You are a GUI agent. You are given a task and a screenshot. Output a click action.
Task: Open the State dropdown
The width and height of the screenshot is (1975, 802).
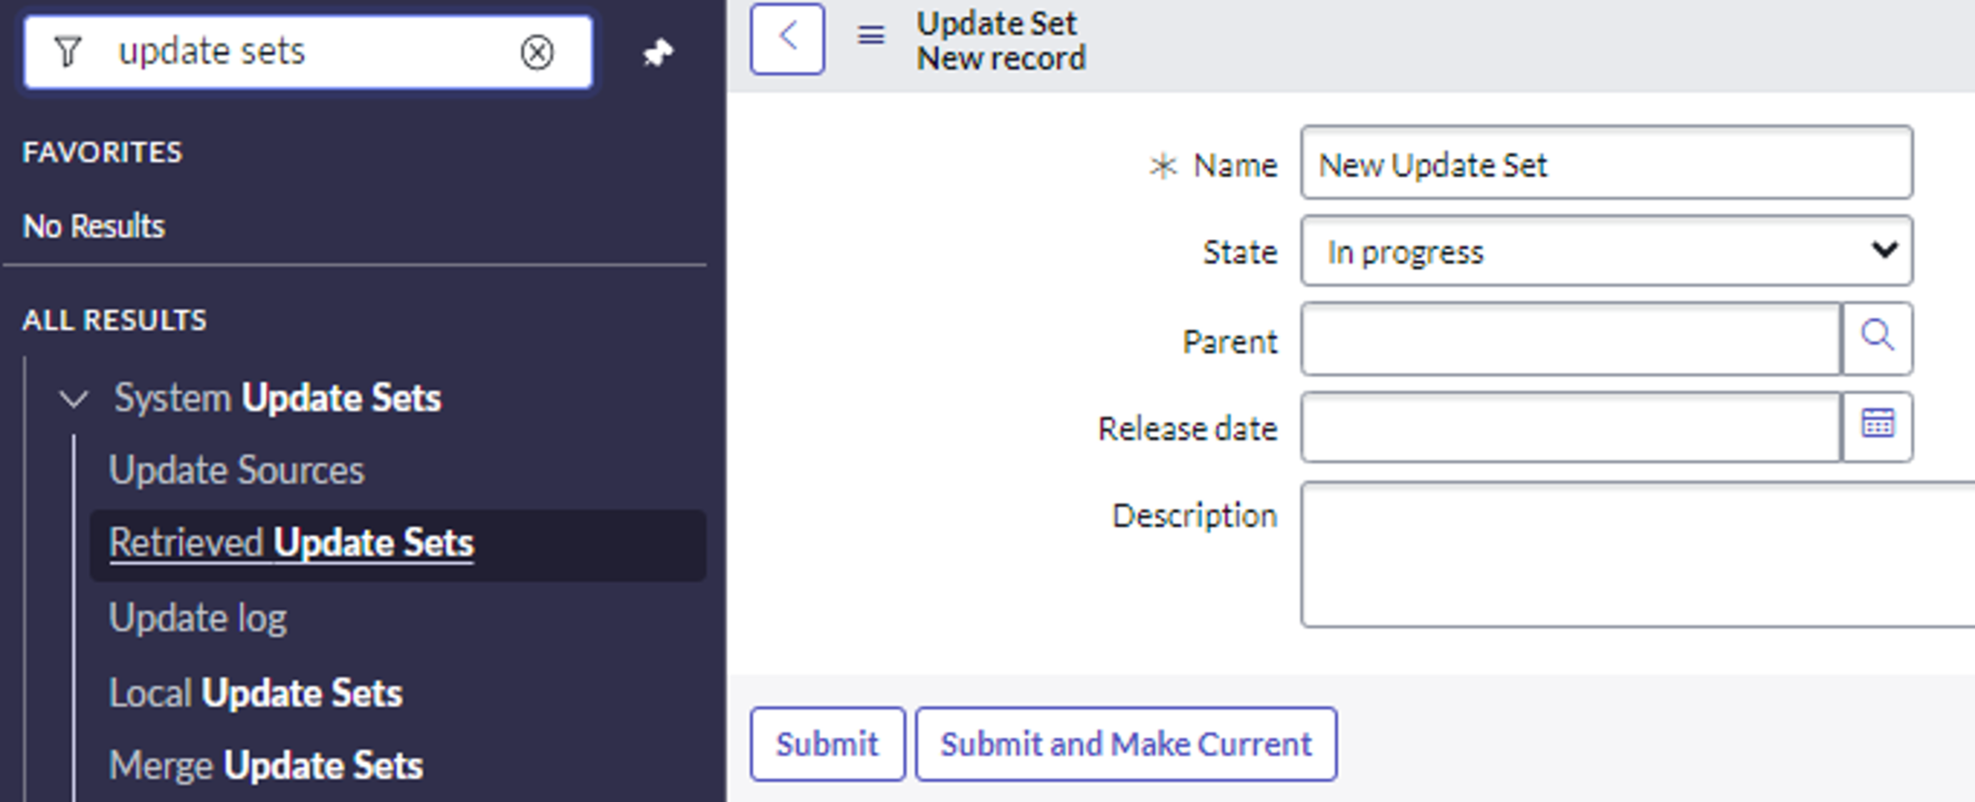point(1885,251)
